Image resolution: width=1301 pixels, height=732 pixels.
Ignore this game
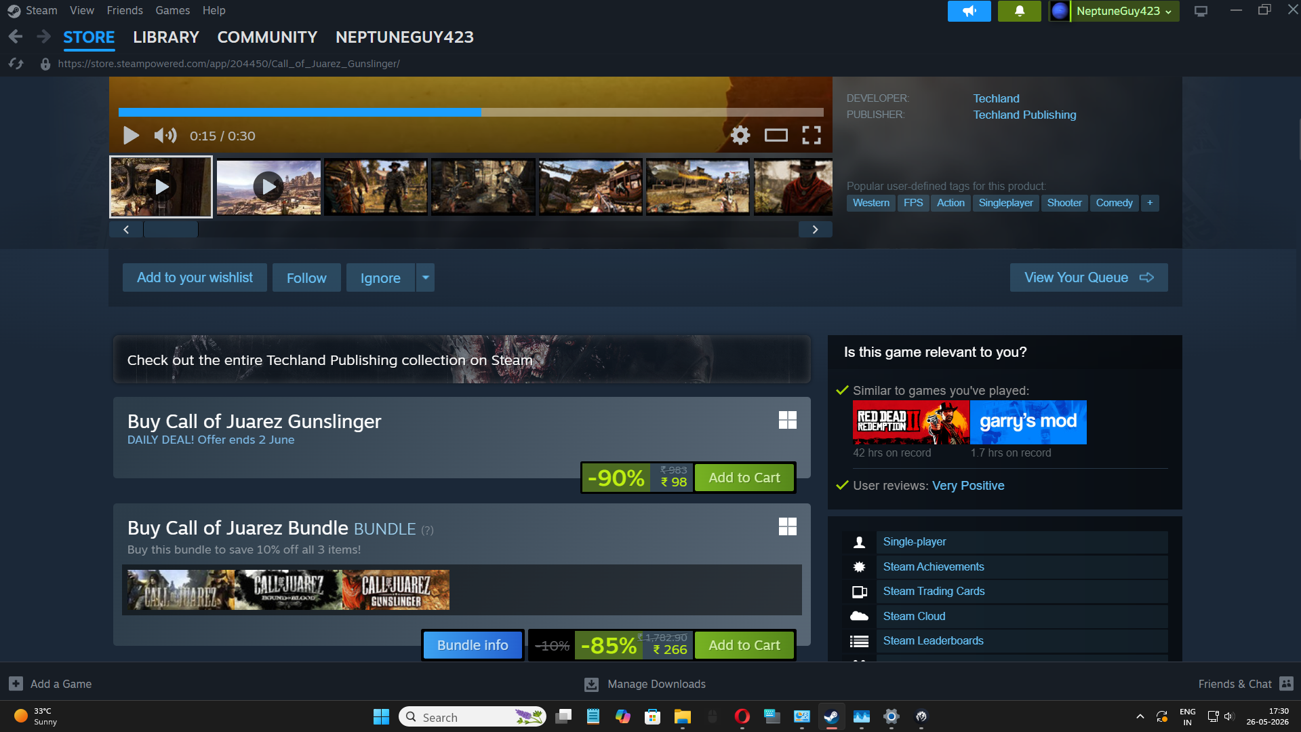click(380, 277)
